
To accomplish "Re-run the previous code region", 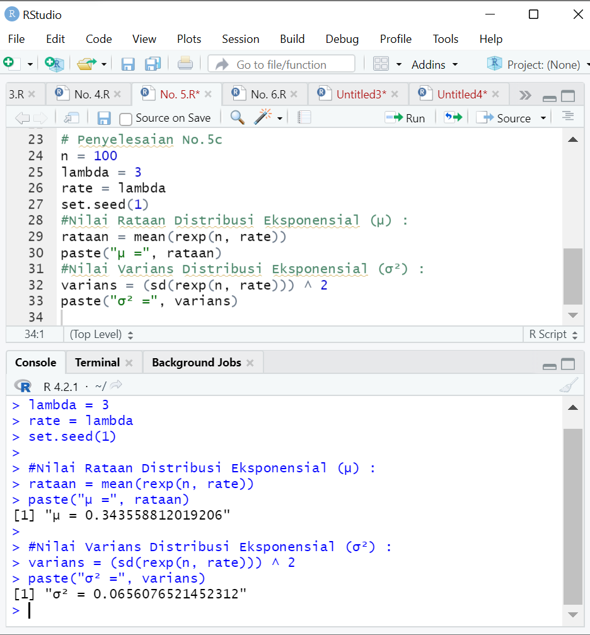I will [453, 117].
